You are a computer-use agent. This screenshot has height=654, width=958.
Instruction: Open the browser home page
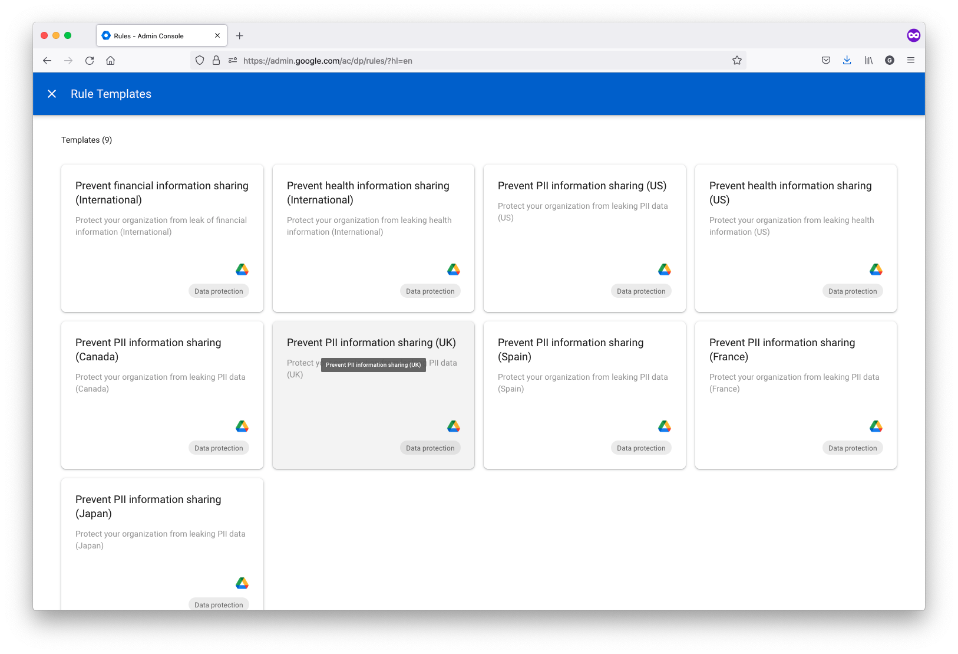(110, 60)
